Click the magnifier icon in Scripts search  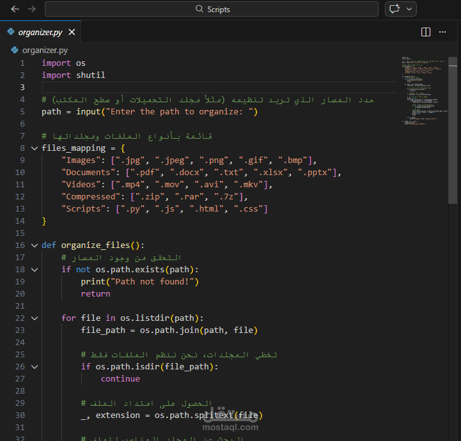tap(199, 9)
